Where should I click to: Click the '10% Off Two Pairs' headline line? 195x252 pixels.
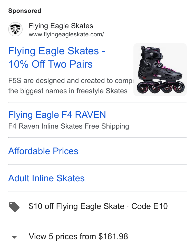(x=51, y=64)
